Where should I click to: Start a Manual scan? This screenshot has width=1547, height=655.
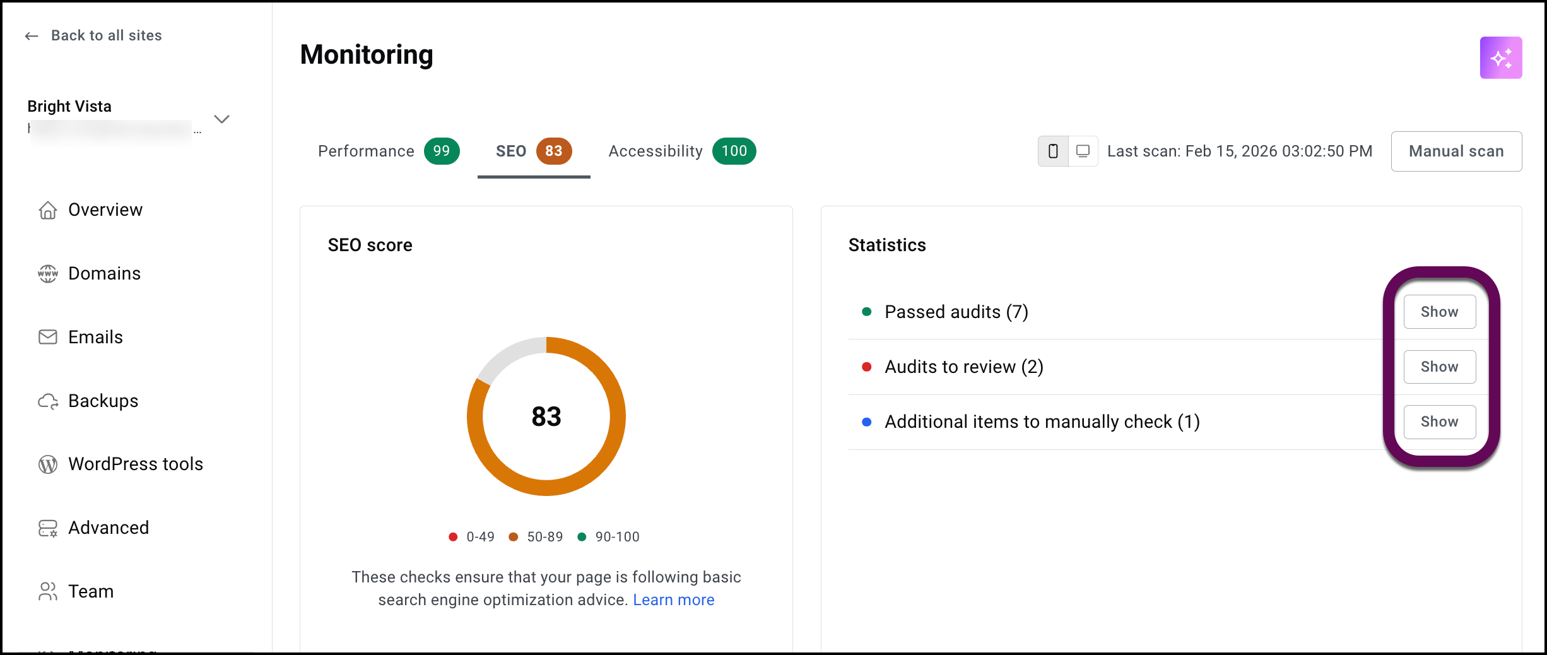coord(1456,151)
